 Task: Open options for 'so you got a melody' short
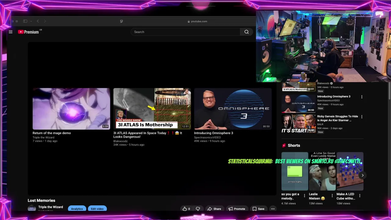[304, 196]
